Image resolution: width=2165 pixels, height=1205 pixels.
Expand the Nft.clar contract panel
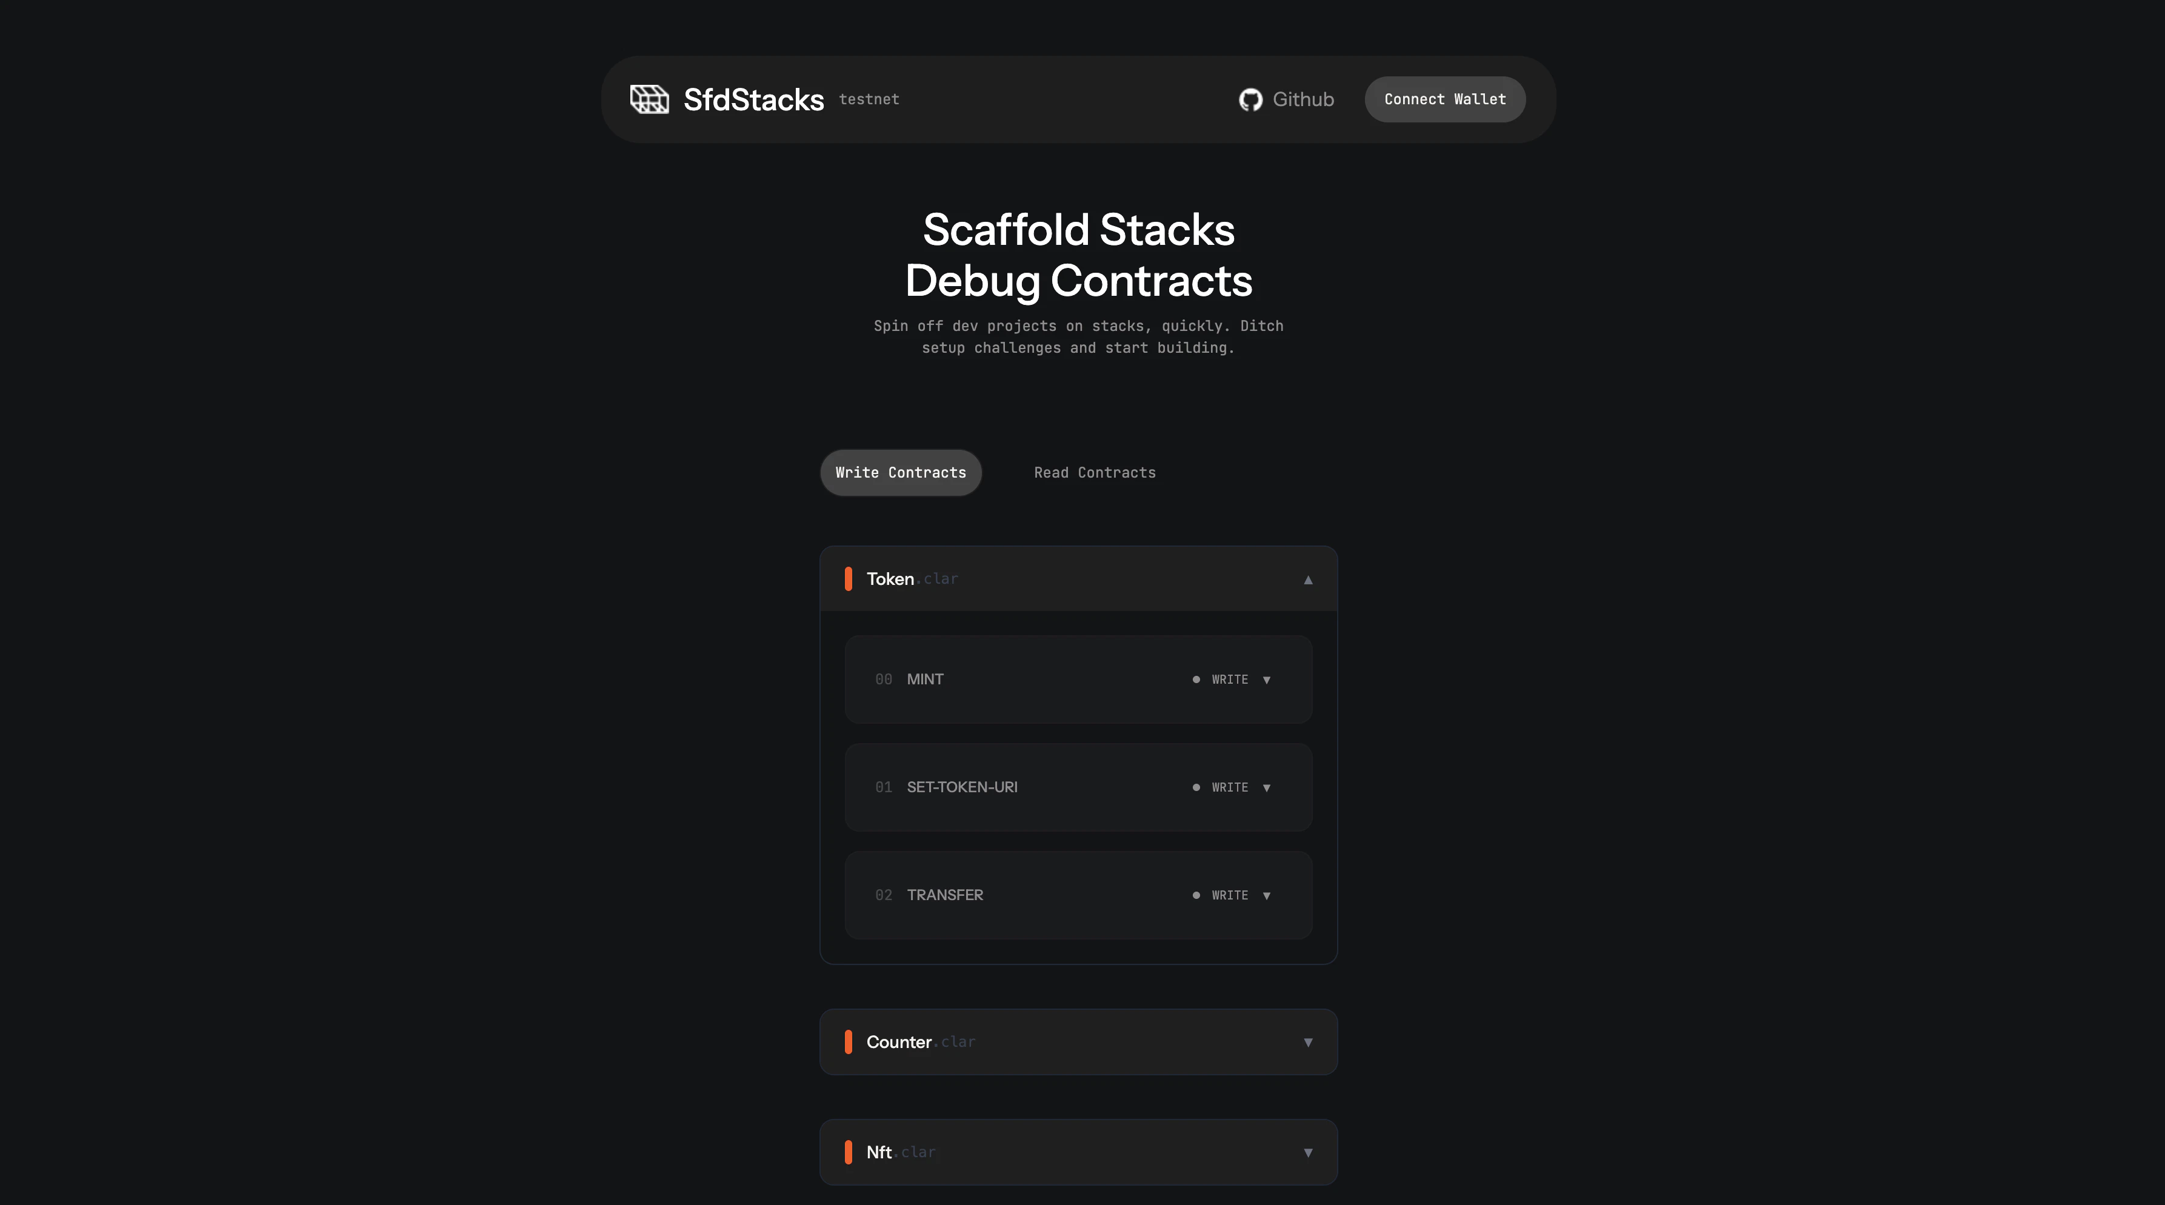point(1308,1152)
